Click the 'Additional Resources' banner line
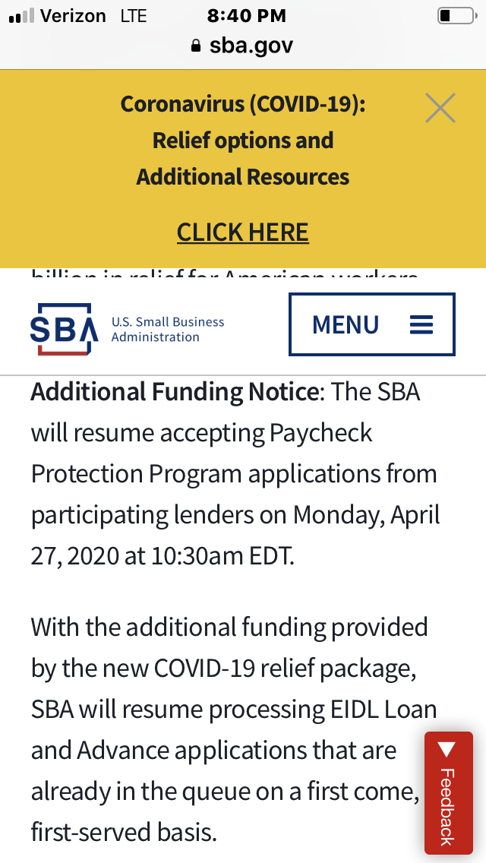 tap(243, 177)
